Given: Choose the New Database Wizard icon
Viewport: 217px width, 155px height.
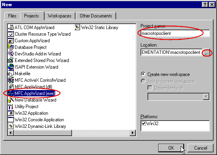Looking at the screenshot, I should pyautogui.click(x=11, y=100).
